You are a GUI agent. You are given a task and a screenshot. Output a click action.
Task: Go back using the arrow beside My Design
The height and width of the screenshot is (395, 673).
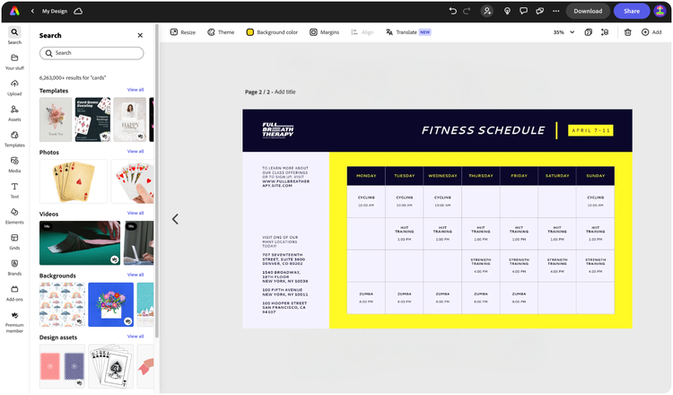32,11
